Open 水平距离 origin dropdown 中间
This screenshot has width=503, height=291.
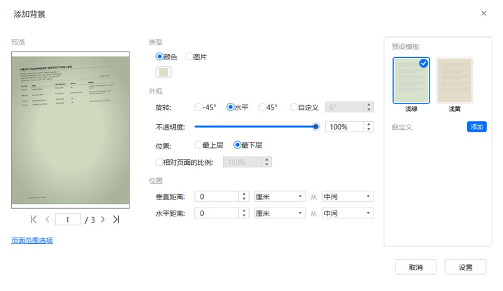(x=348, y=213)
